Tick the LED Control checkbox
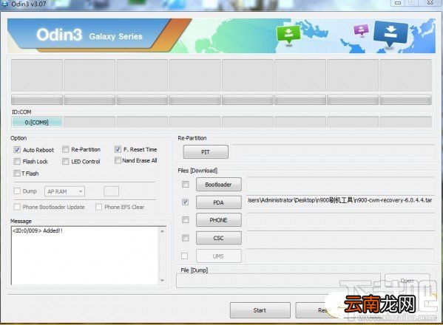The image size is (443, 325). click(x=66, y=161)
